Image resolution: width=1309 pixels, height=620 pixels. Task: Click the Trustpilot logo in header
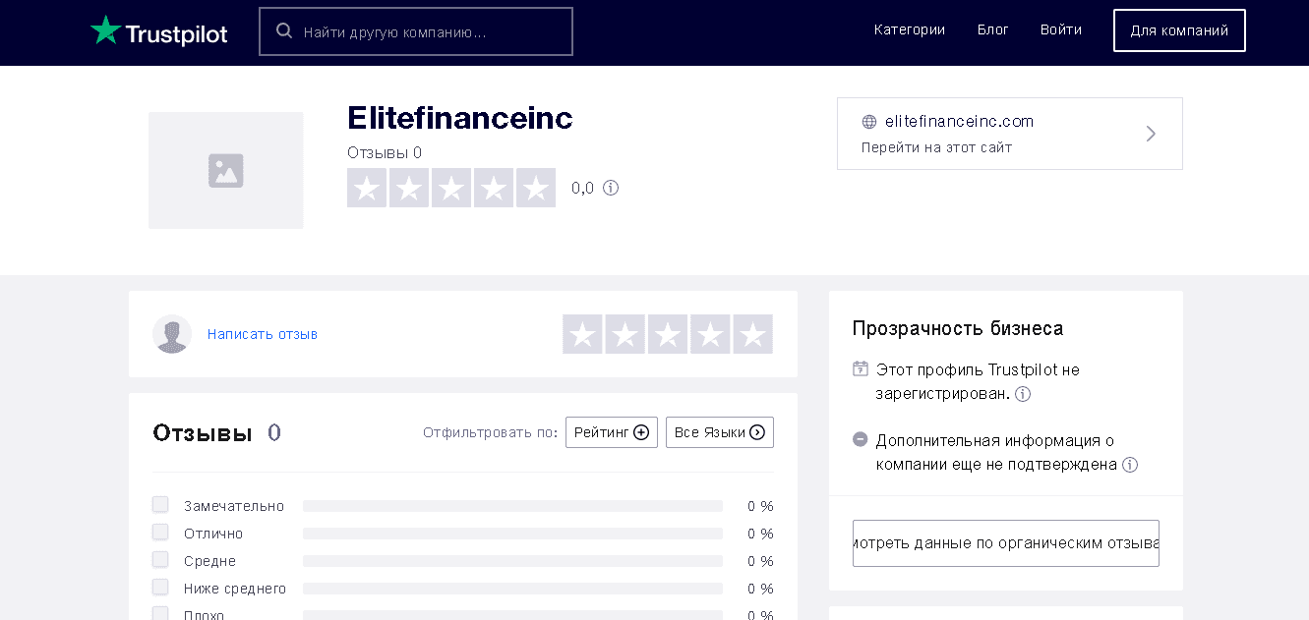pyautogui.click(x=158, y=31)
